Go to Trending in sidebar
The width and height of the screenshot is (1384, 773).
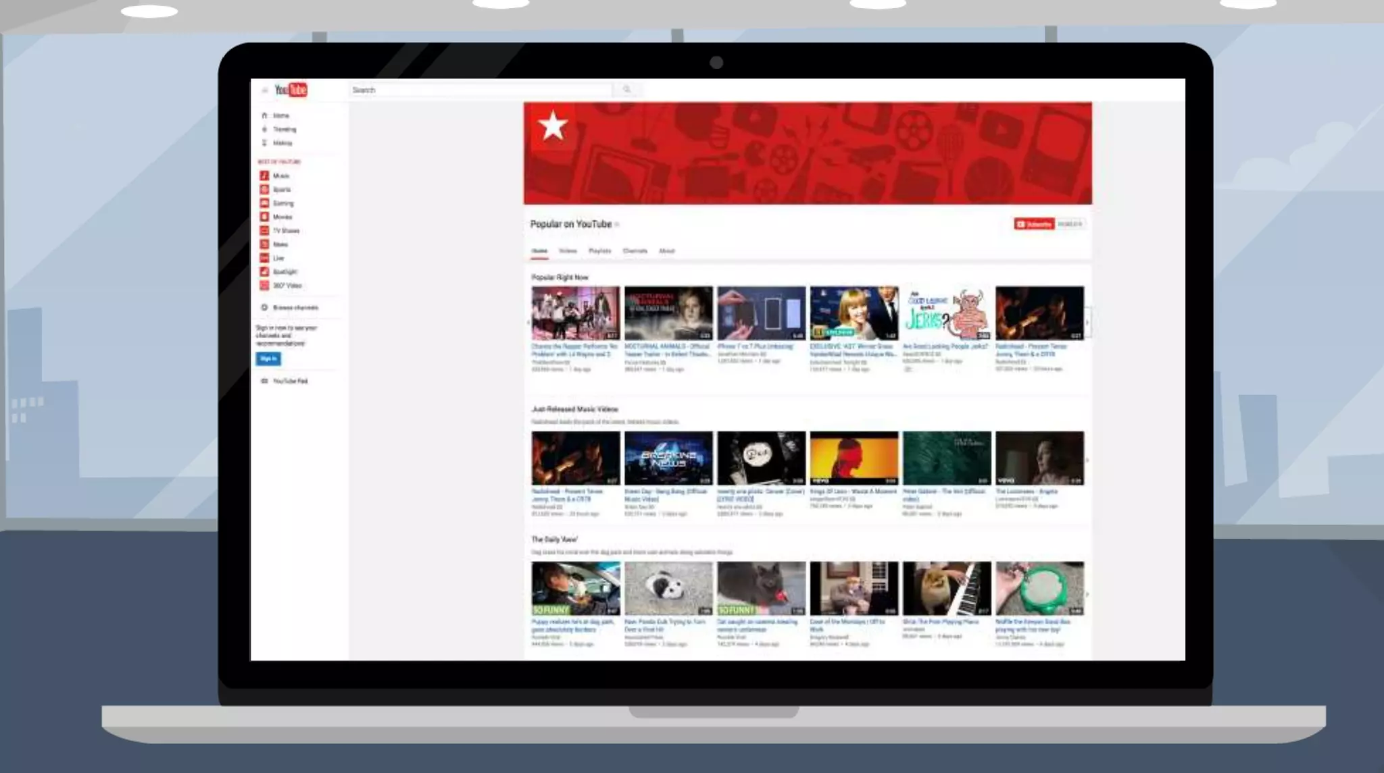point(284,129)
